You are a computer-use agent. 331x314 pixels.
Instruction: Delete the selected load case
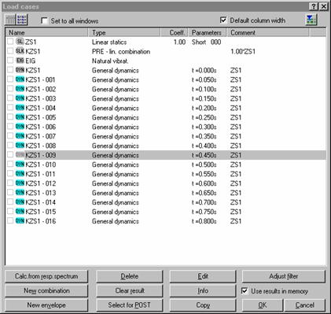(130, 276)
